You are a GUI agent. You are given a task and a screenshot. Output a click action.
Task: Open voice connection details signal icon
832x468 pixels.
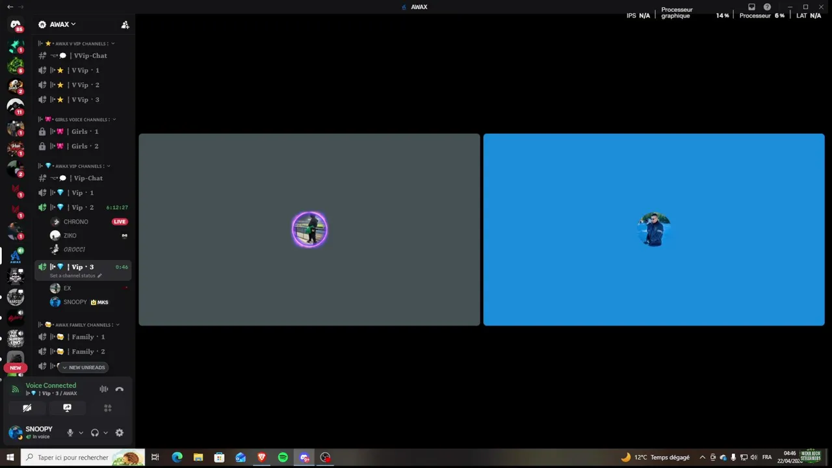[16, 389]
